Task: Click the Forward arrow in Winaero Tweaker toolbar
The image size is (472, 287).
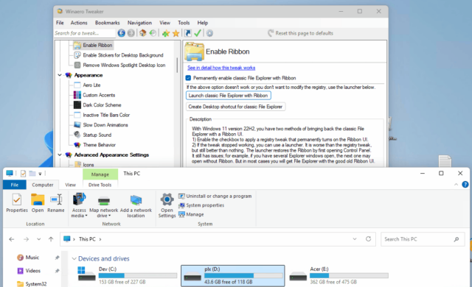Action: [x=131, y=33]
